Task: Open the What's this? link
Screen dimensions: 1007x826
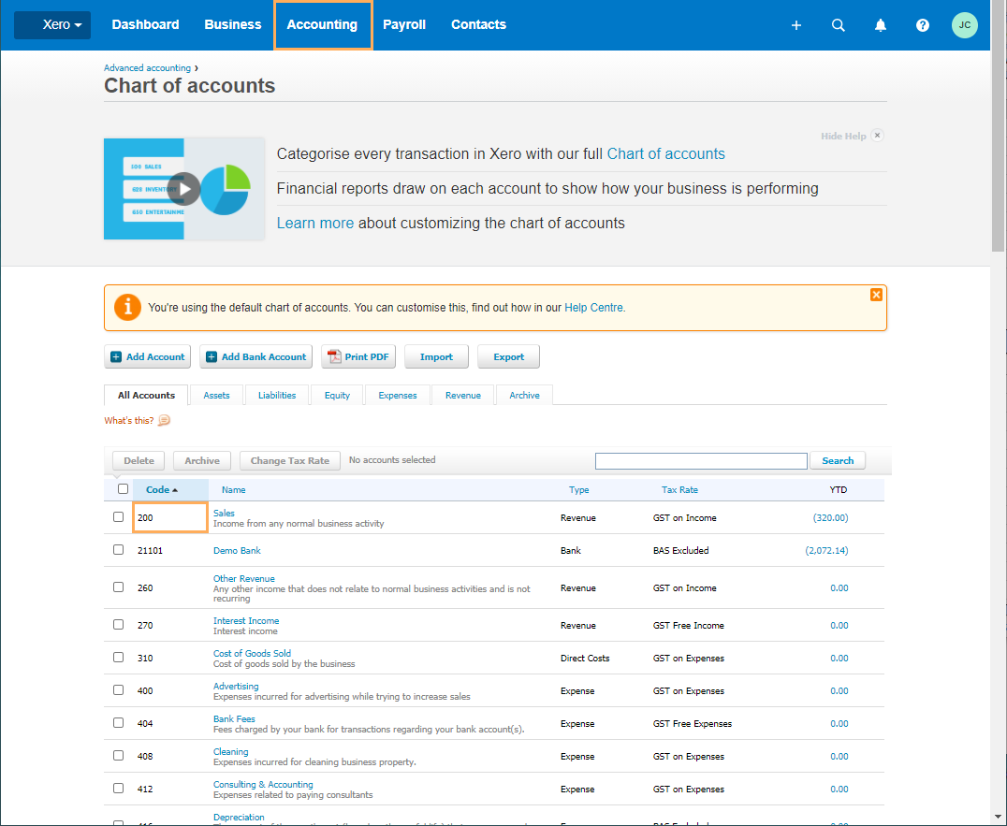Action: coord(129,421)
